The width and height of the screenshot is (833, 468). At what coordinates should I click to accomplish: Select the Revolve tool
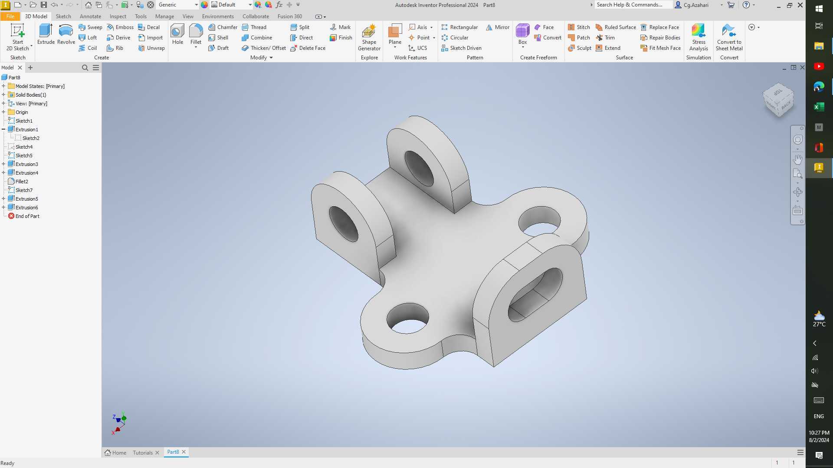(x=66, y=35)
